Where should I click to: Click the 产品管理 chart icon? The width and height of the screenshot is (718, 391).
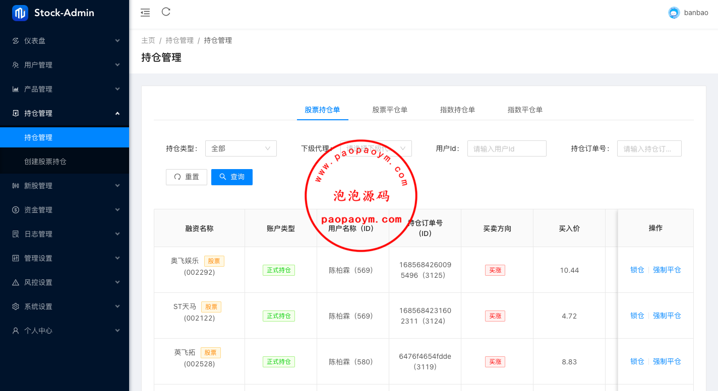[16, 89]
